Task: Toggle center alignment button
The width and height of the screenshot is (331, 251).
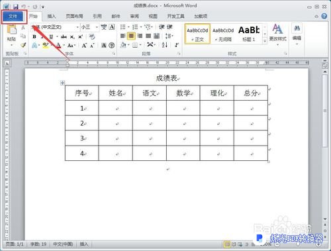Action: click(x=131, y=36)
